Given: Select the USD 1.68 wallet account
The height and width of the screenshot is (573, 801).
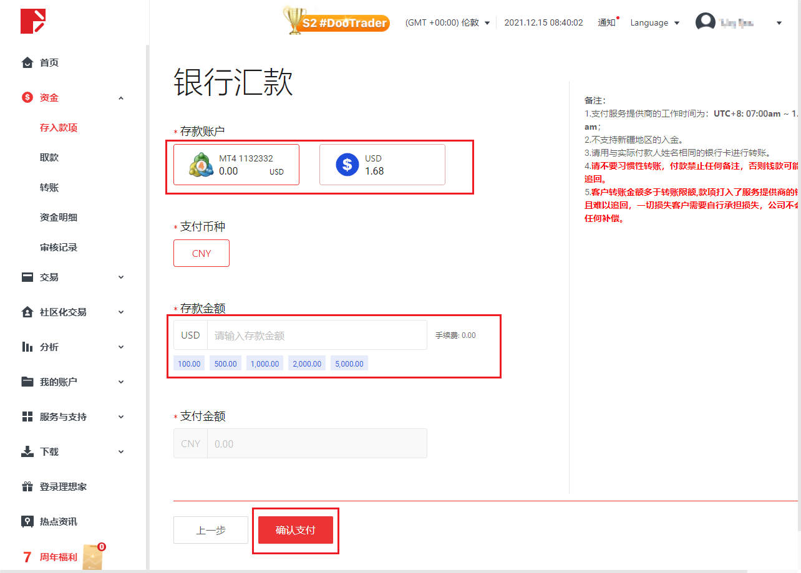Looking at the screenshot, I should pos(382,165).
